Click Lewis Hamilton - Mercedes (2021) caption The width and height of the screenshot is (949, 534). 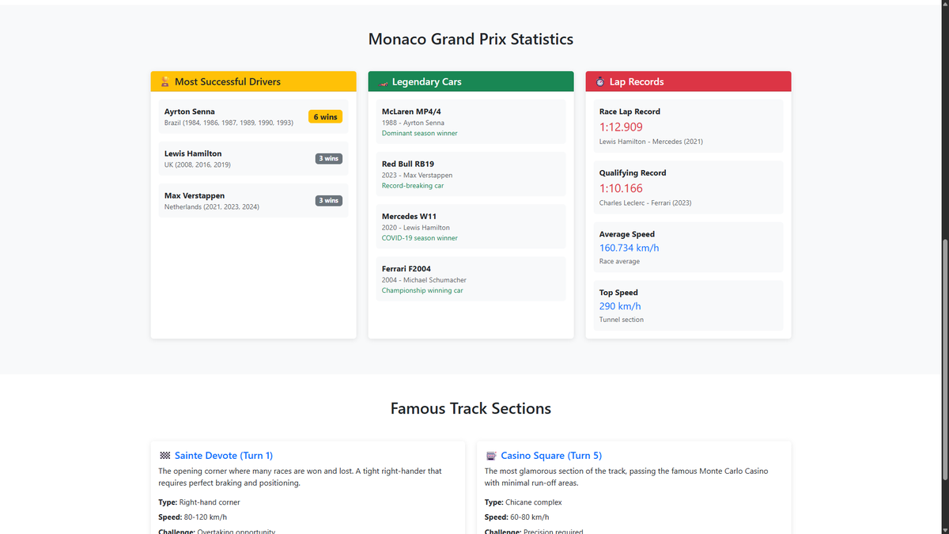pyautogui.click(x=651, y=142)
